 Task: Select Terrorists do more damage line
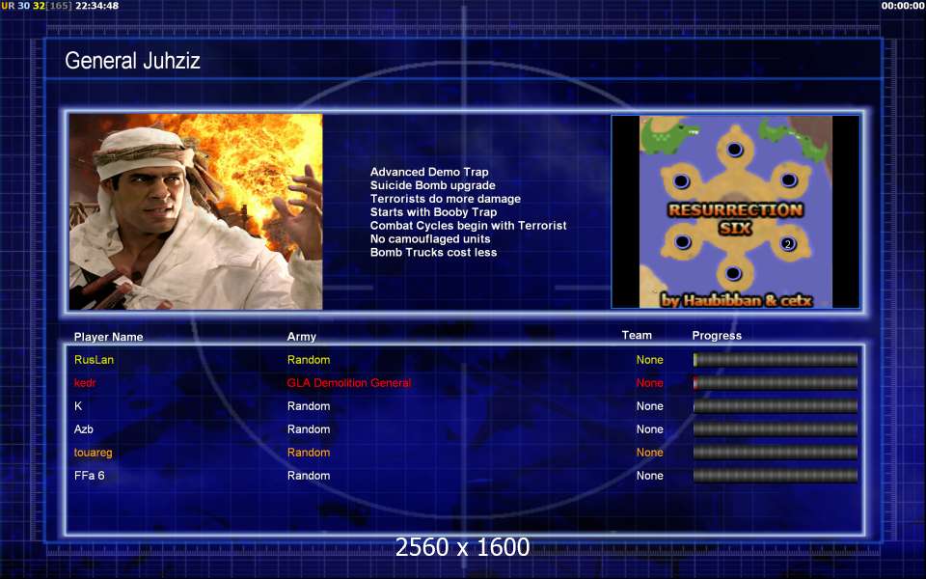click(446, 199)
